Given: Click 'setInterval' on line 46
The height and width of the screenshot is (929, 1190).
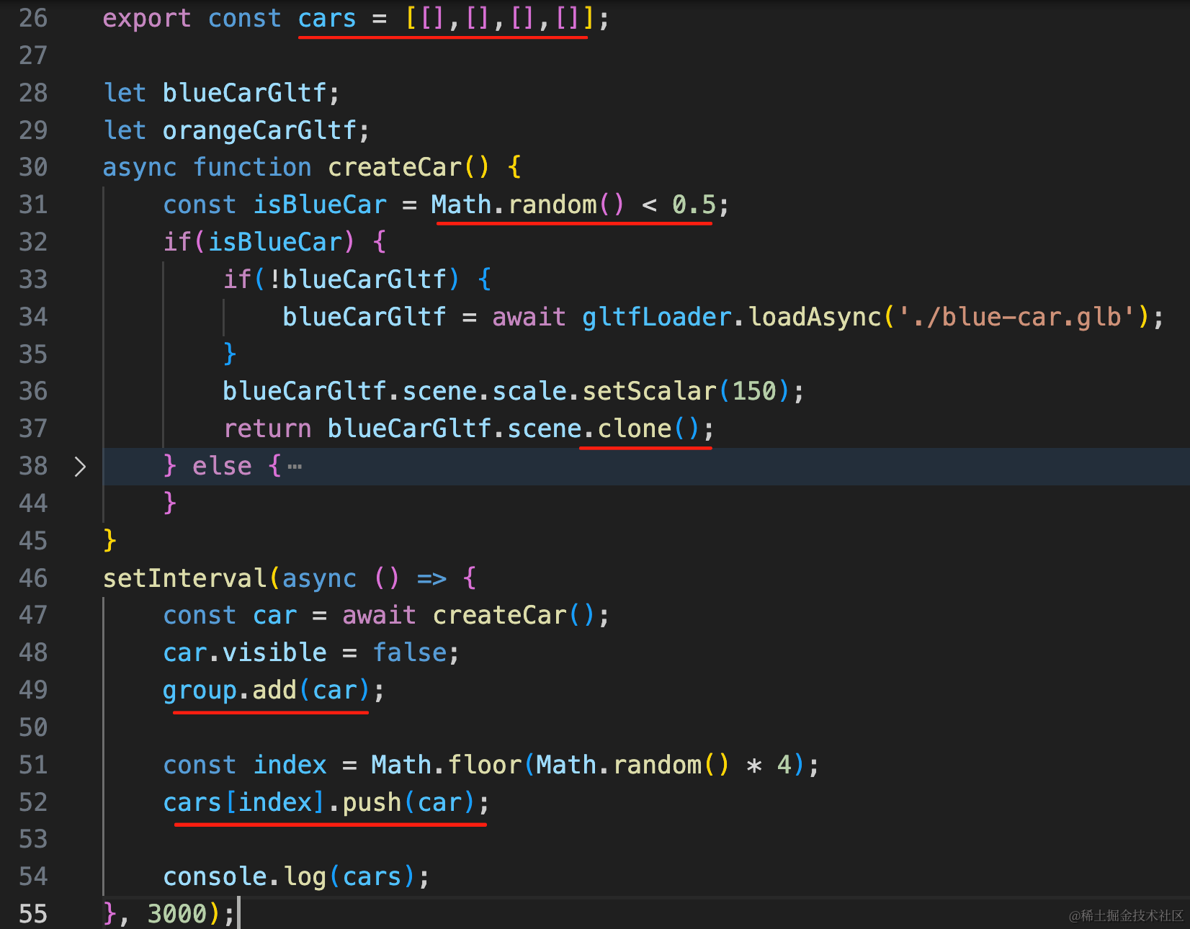Looking at the screenshot, I should click(x=185, y=578).
